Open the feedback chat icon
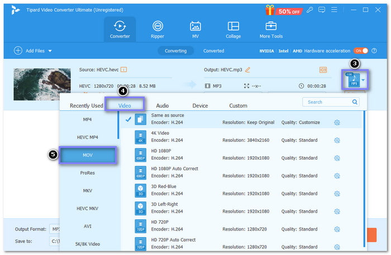 coord(322,10)
